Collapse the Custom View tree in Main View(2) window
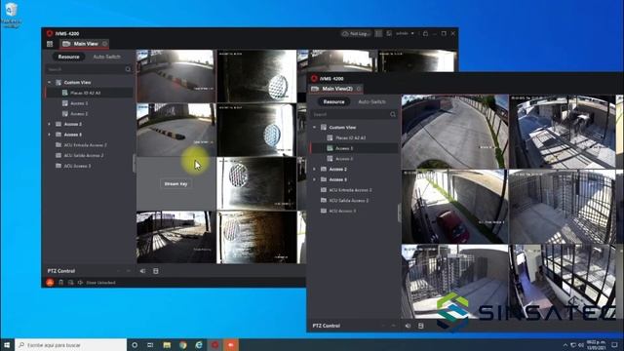The height and width of the screenshot is (351, 624). coord(314,128)
